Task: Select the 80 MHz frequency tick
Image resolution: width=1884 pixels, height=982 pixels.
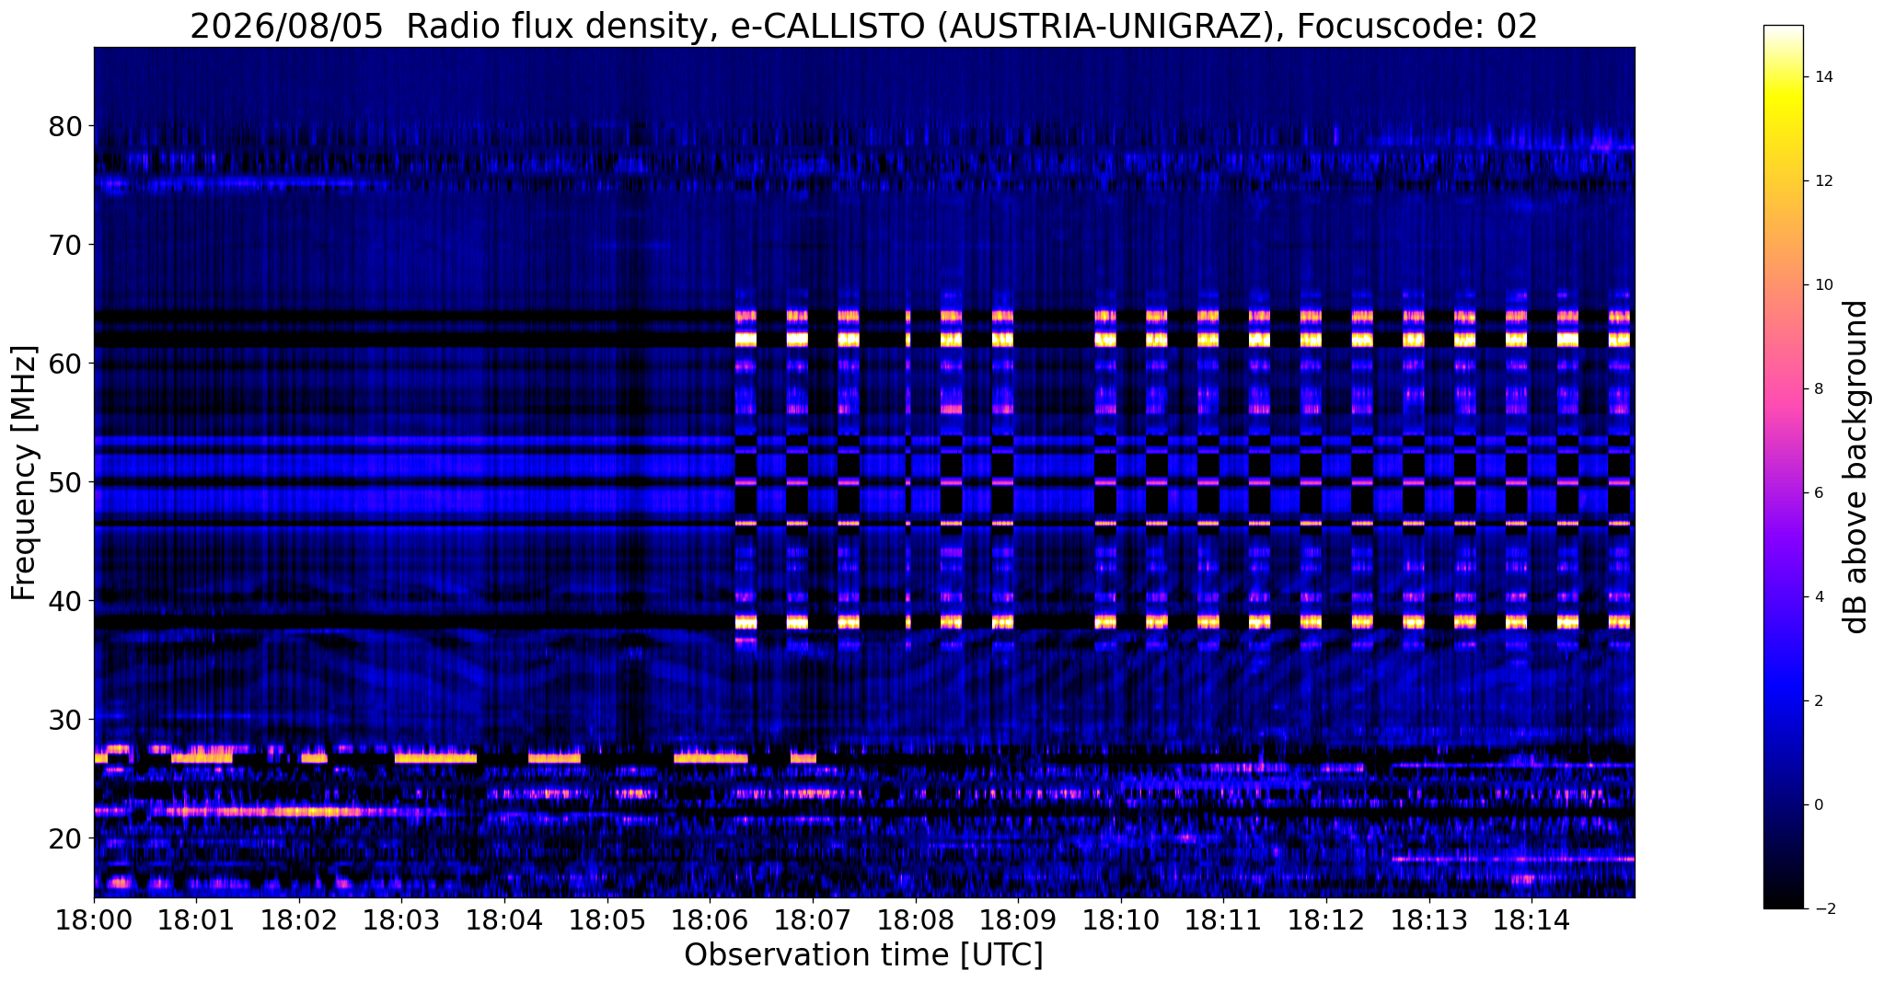Action: [64, 126]
